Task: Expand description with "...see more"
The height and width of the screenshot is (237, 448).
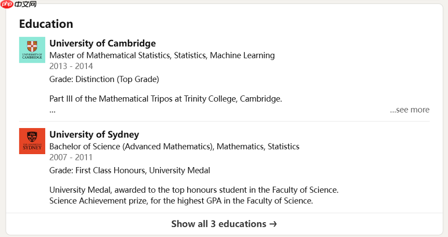Action: (409, 110)
